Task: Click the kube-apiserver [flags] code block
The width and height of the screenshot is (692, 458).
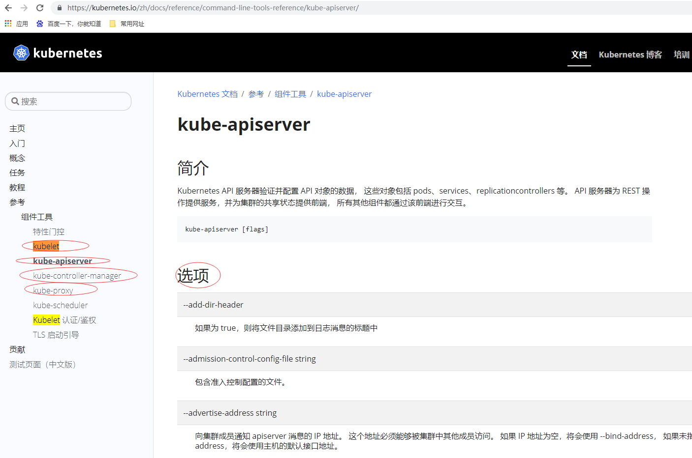Action: pos(414,229)
